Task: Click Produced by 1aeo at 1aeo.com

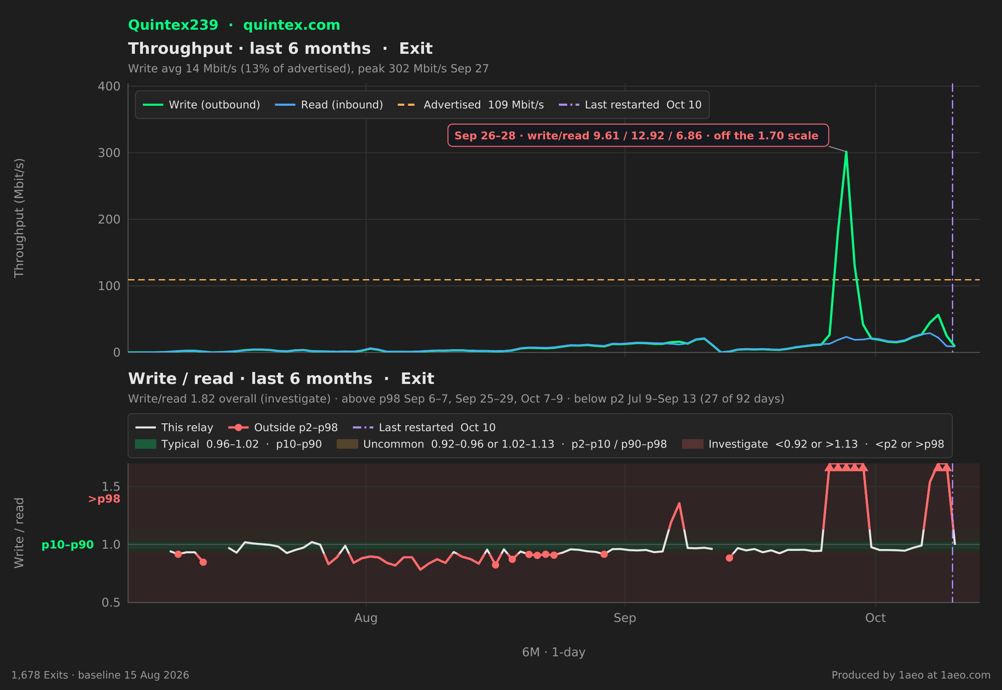Action: tap(911, 675)
